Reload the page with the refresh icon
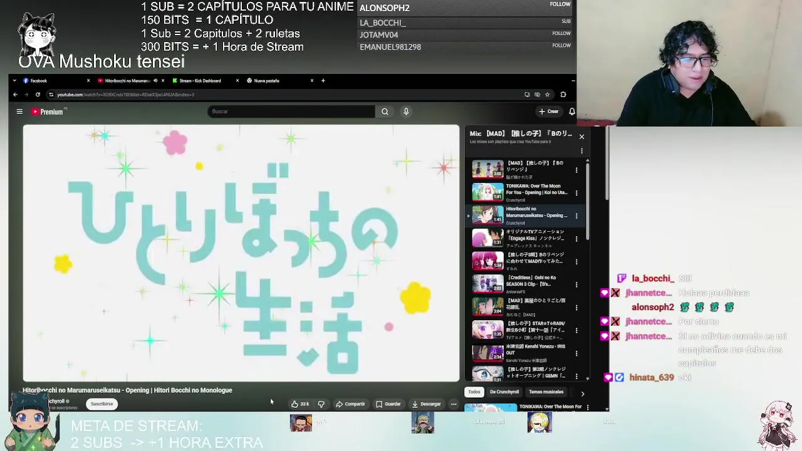Viewport: 802px width, 451px height. [38, 95]
